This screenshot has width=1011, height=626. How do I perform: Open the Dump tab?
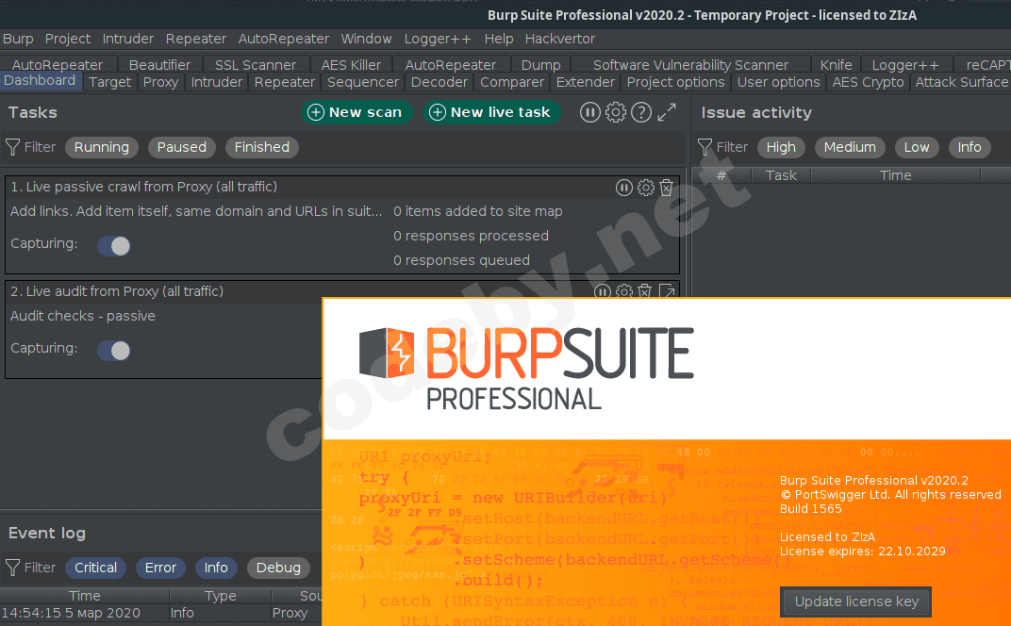pyautogui.click(x=541, y=65)
